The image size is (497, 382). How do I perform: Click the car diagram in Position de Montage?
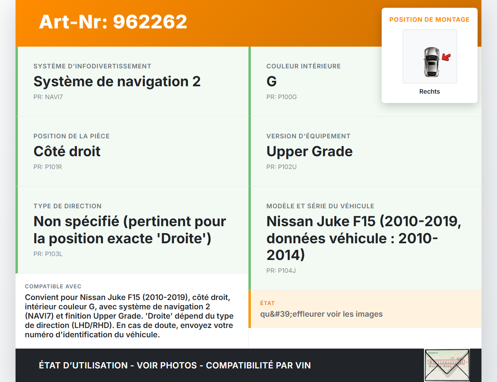[x=429, y=56]
